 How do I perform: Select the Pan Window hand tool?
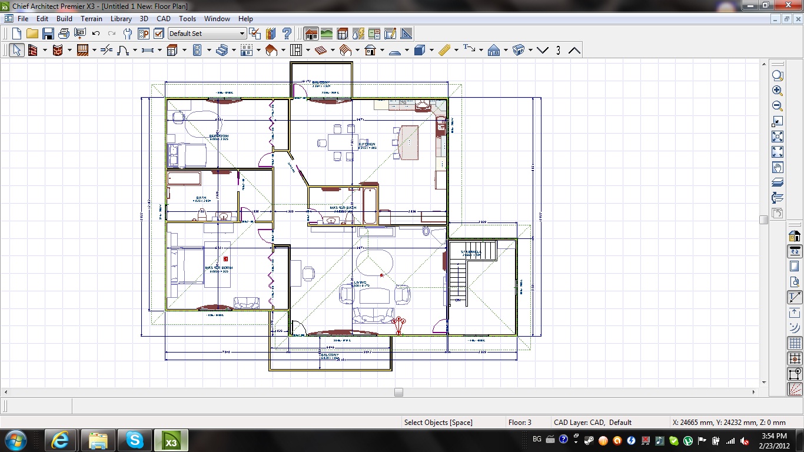click(x=778, y=168)
